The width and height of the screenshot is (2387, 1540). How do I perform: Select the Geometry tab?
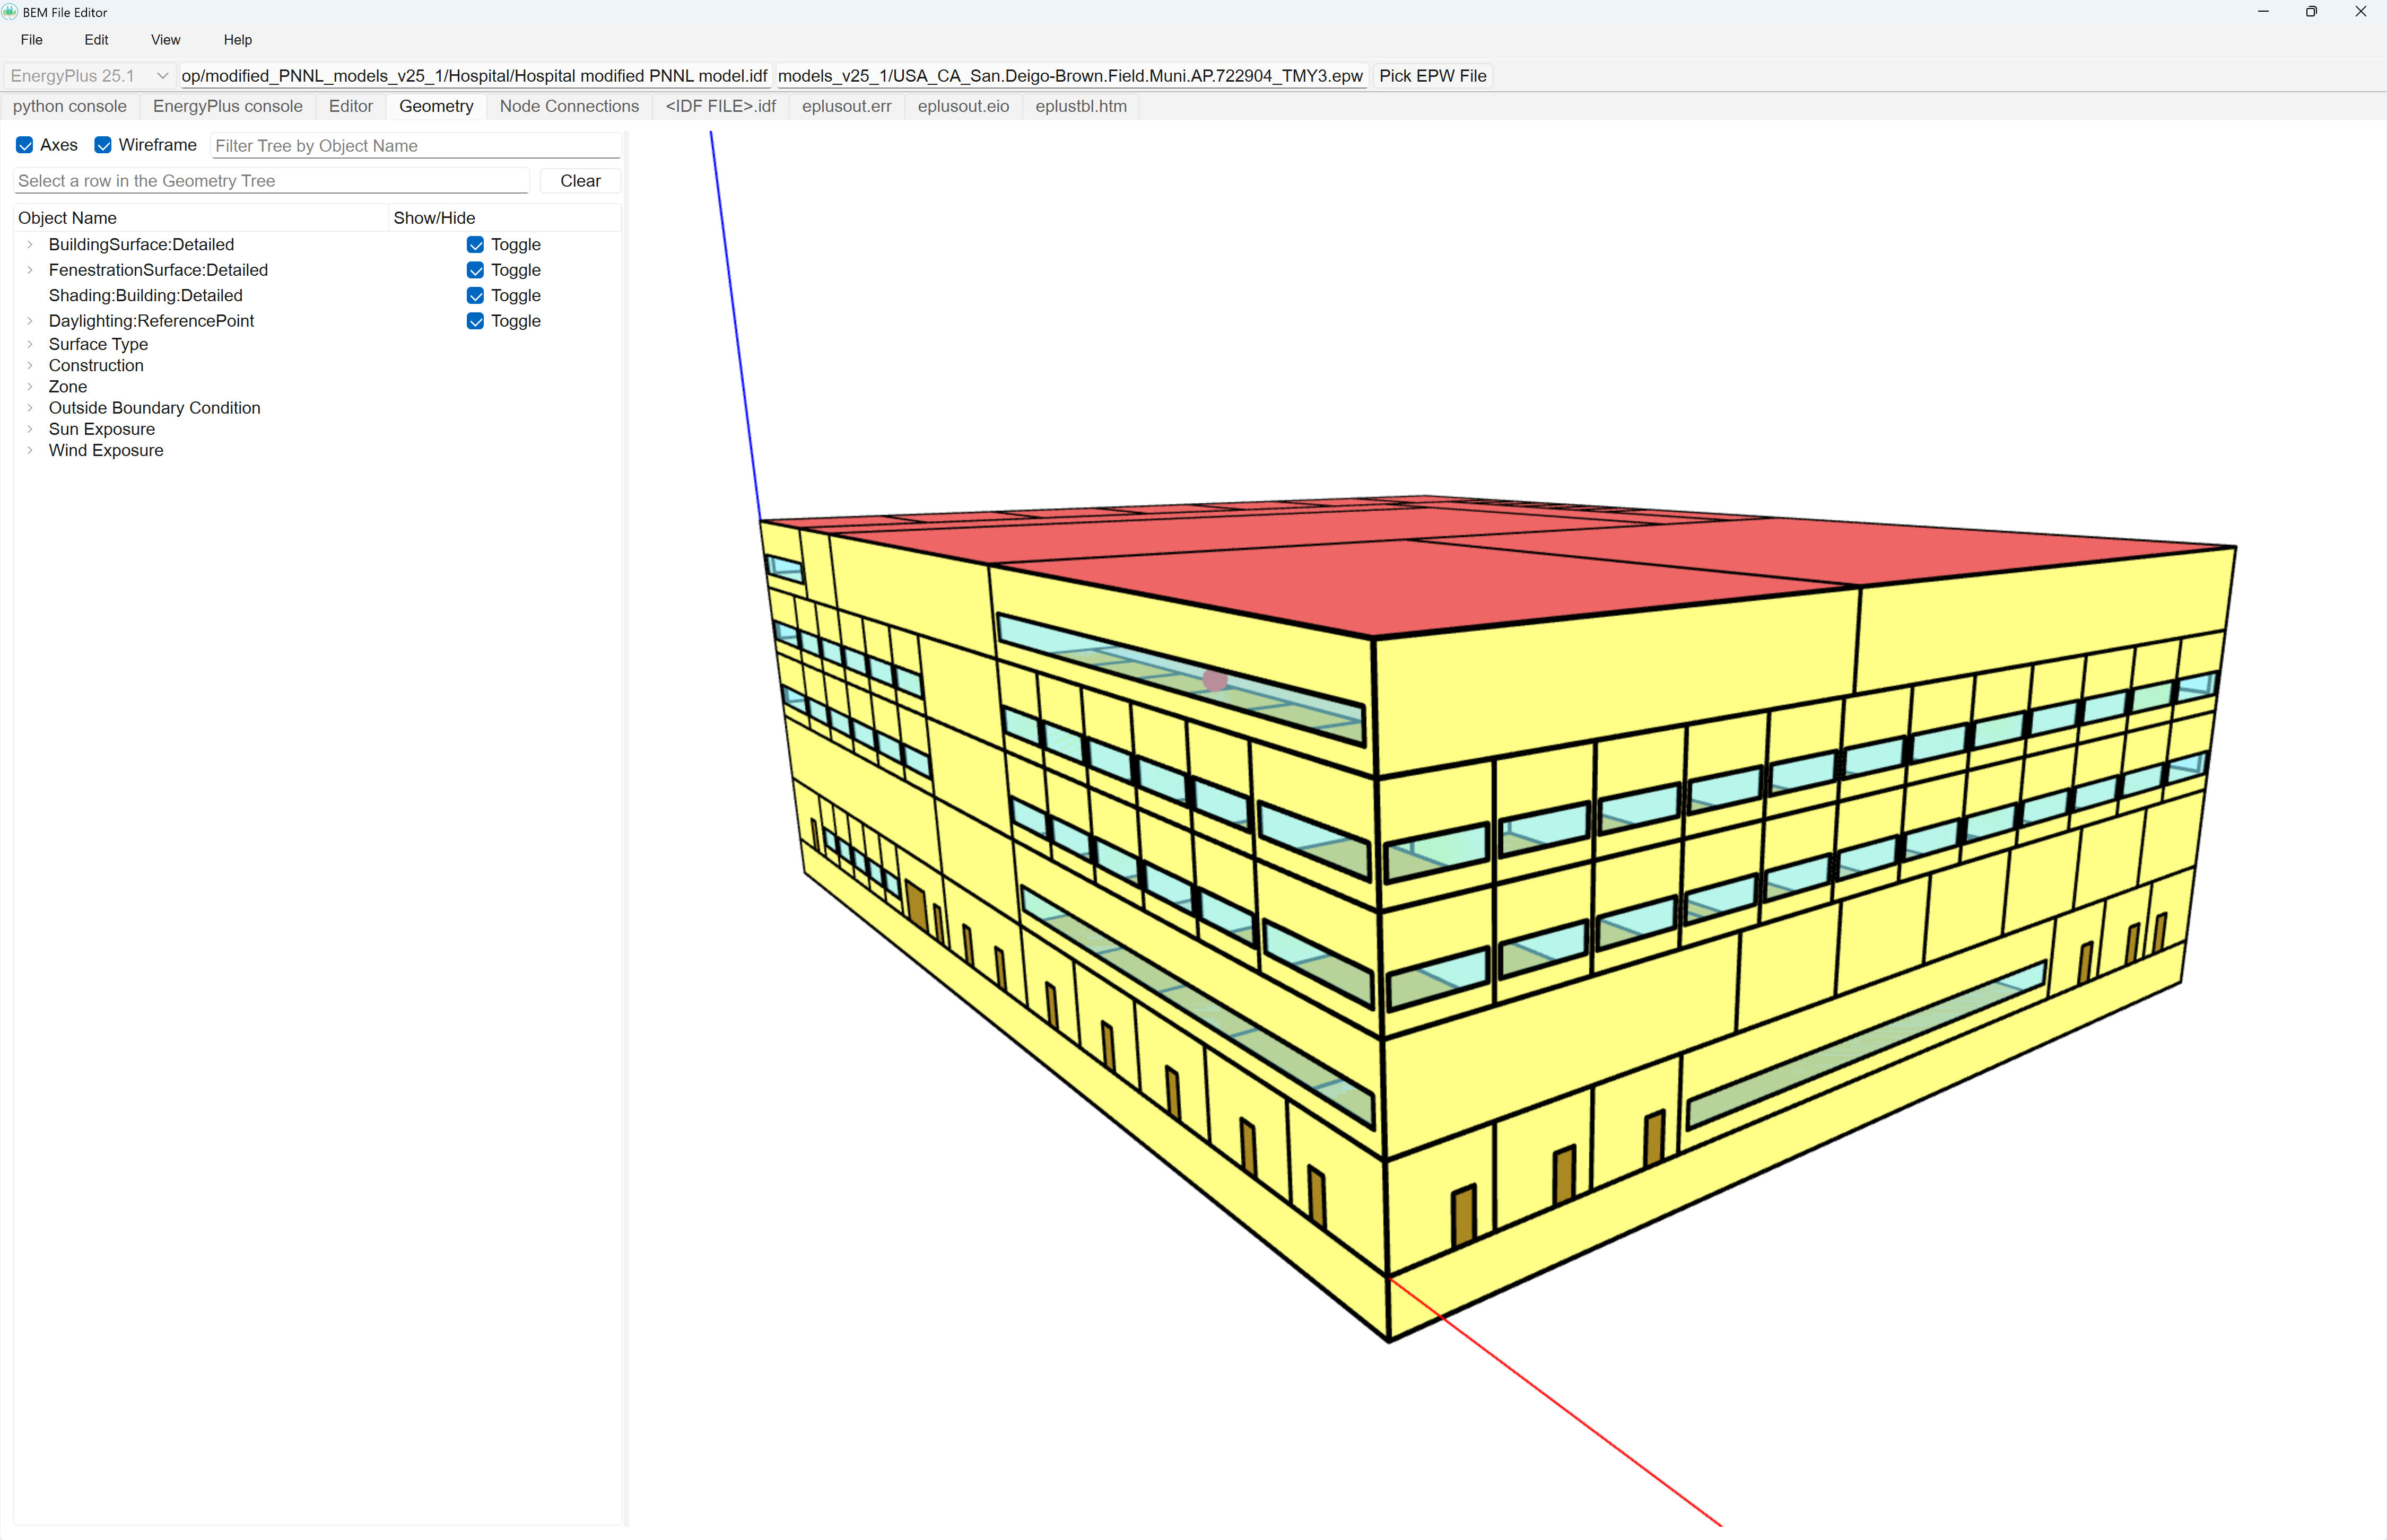436,106
